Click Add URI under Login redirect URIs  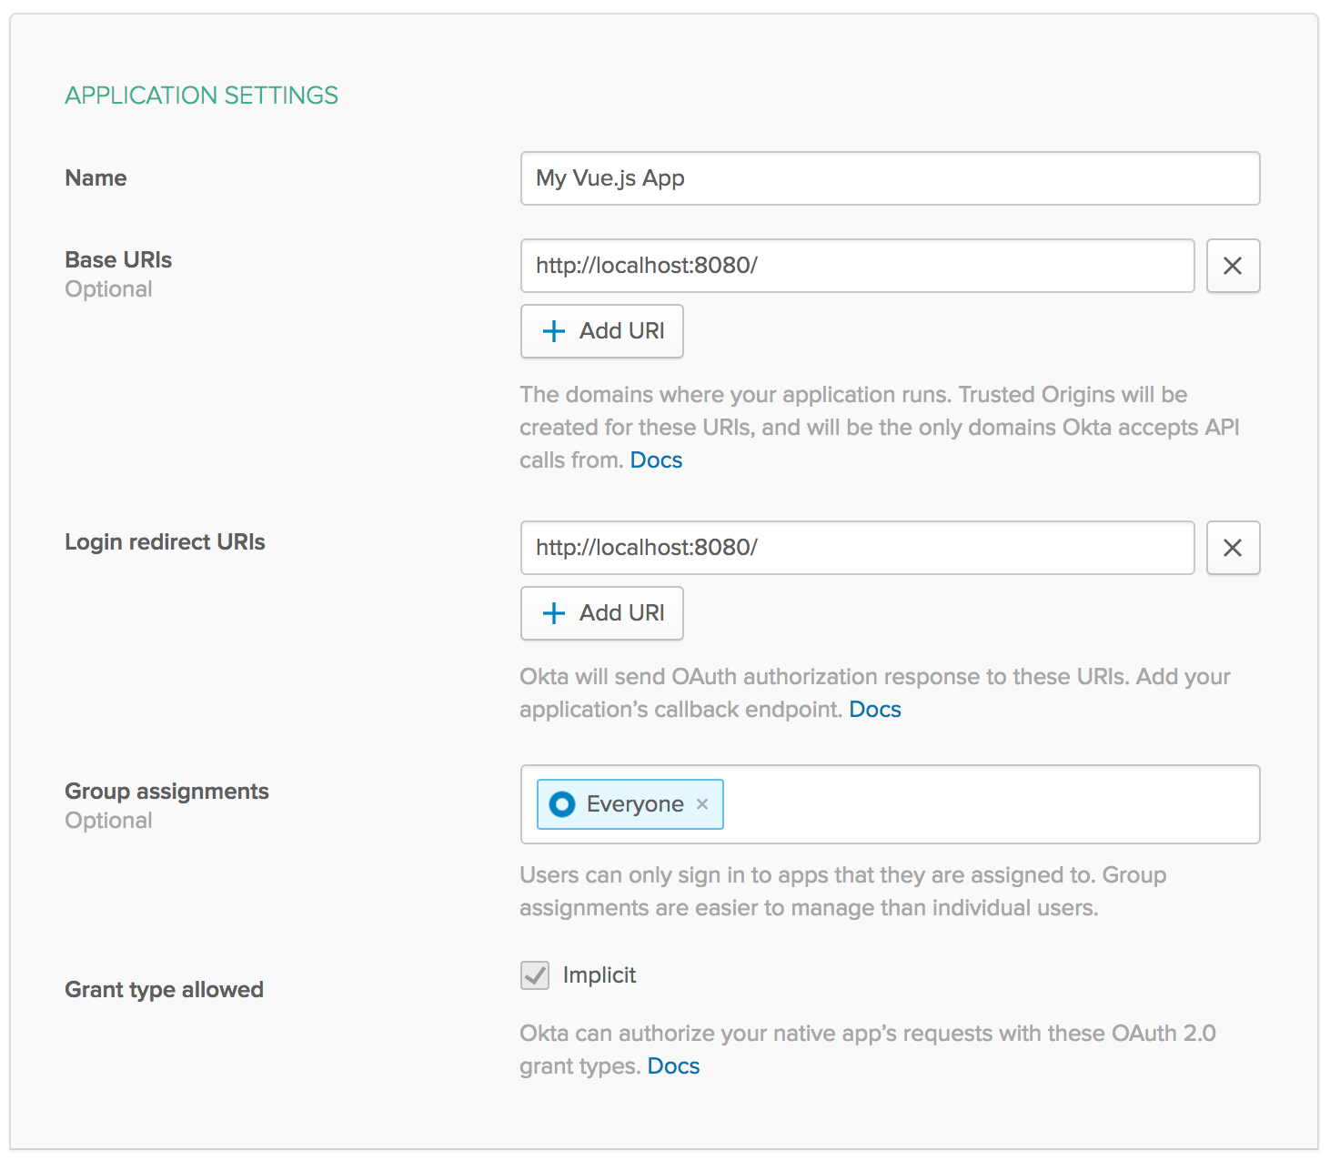(602, 613)
